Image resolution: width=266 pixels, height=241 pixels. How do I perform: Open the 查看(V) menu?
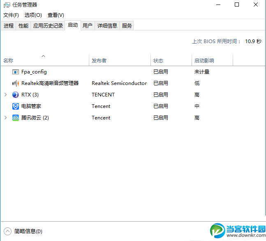[x=56, y=15]
